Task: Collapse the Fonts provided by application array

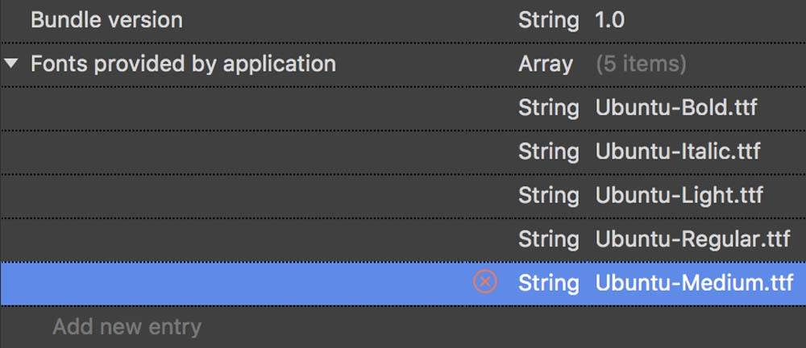Action: click(x=10, y=64)
